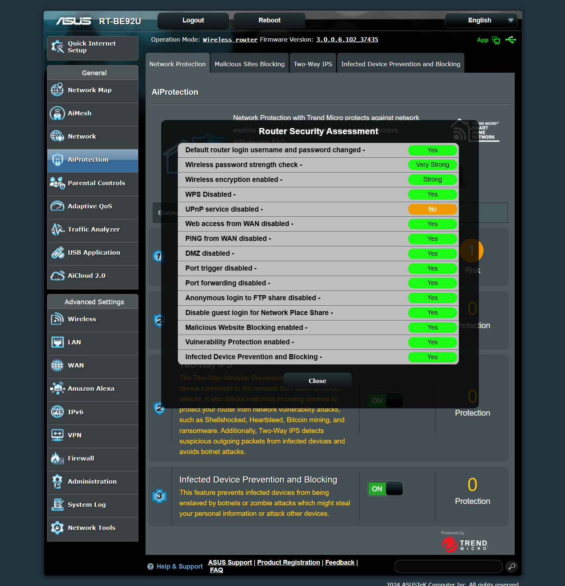Click the device status icon beside App
This screenshot has height=586, width=565.
click(x=496, y=40)
